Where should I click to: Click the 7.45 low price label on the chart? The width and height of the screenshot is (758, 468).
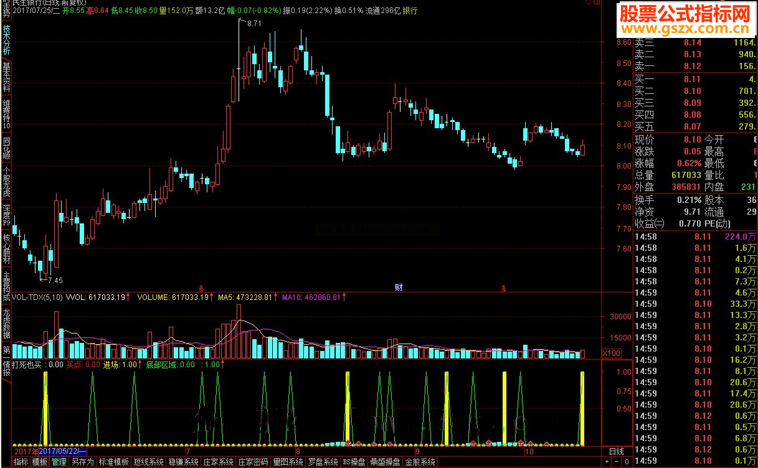(55, 280)
